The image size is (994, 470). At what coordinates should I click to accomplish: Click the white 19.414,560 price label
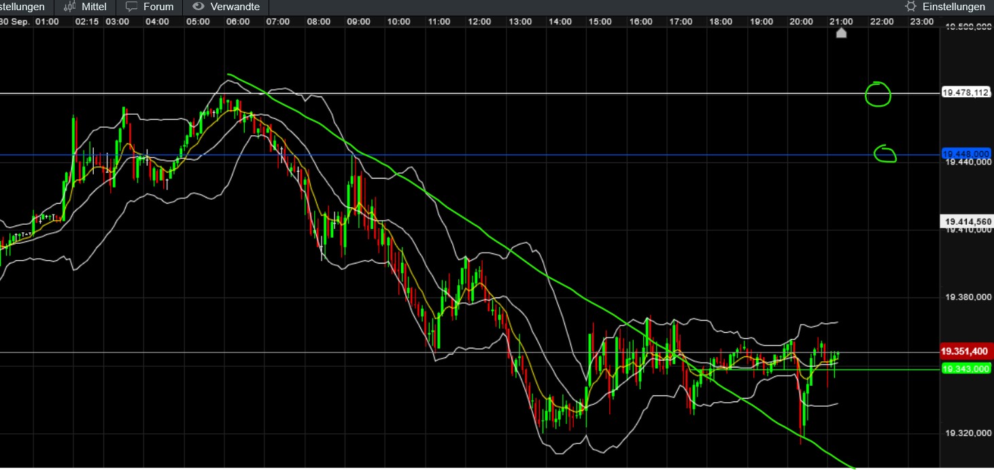click(x=967, y=221)
